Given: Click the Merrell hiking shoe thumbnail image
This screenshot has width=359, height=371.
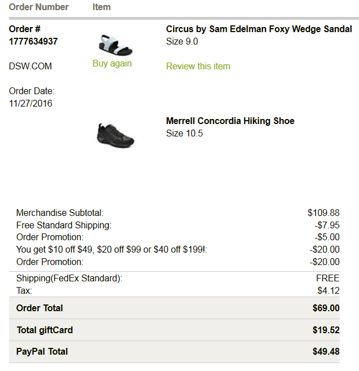Looking at the screenshot, I should tap(115, 135).
